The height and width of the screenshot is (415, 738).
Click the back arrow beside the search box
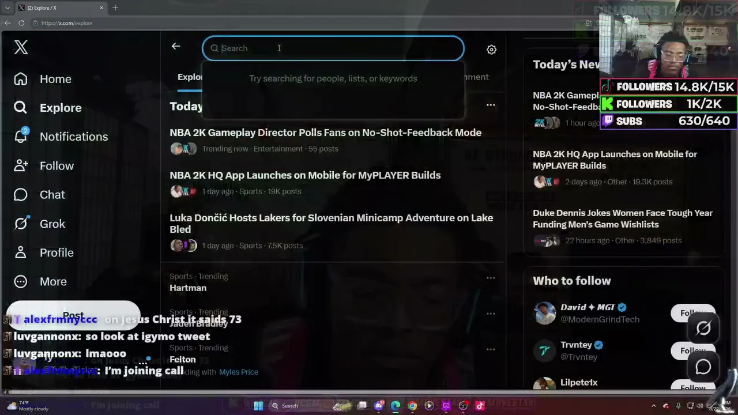point(176,47)
